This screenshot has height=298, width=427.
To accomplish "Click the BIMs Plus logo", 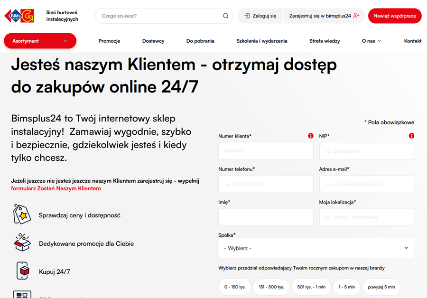I will (19, 16).
